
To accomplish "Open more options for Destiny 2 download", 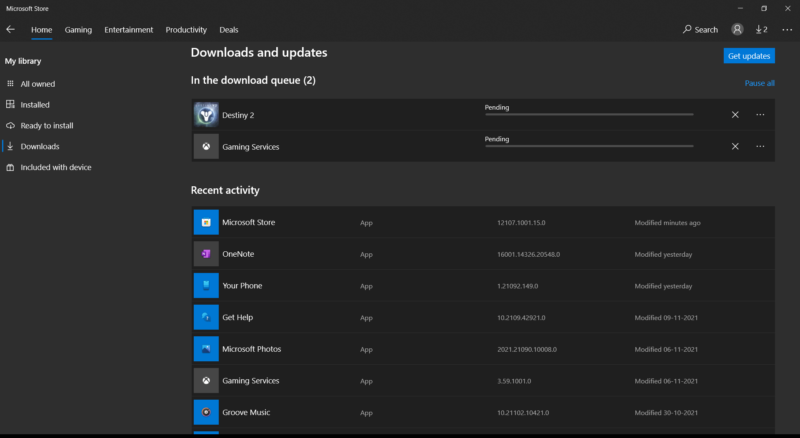I will coord(760,115).
